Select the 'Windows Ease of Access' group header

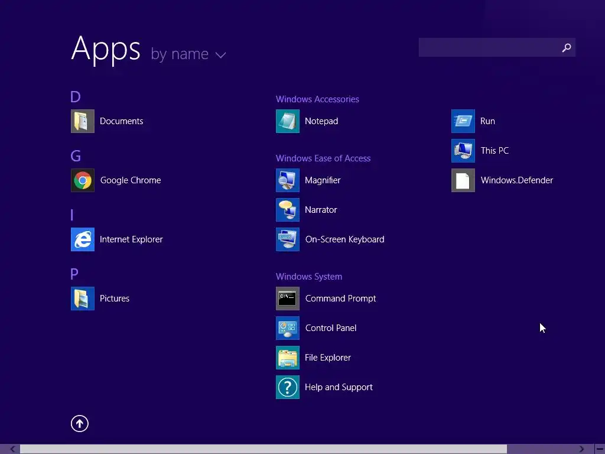coord(323,158)
